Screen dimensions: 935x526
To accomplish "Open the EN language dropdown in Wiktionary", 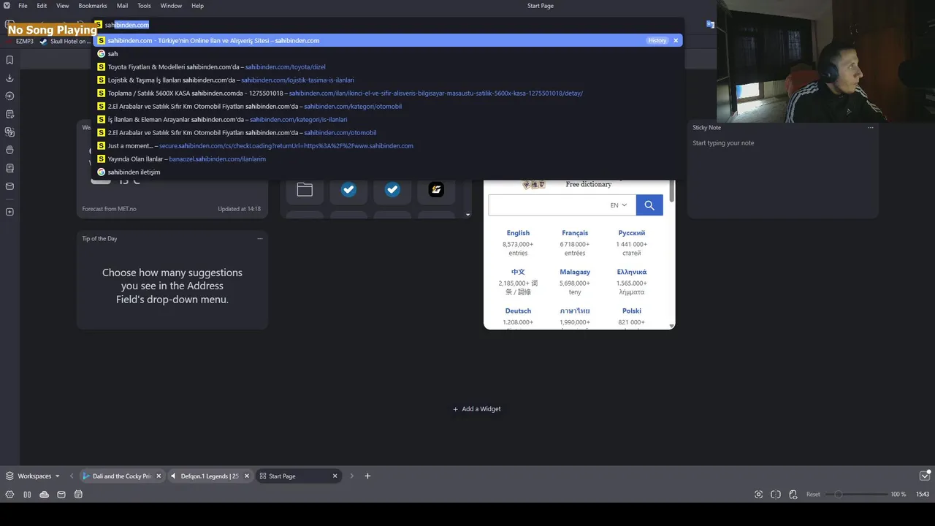I will (x=619, y=205).
